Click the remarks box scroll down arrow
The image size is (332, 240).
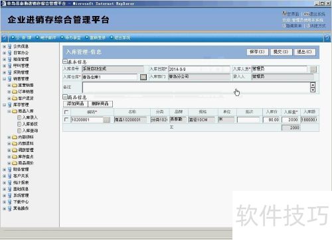tap(313, 90)
